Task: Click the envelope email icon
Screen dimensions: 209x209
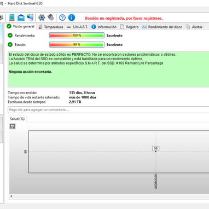Action: point(21,18)
